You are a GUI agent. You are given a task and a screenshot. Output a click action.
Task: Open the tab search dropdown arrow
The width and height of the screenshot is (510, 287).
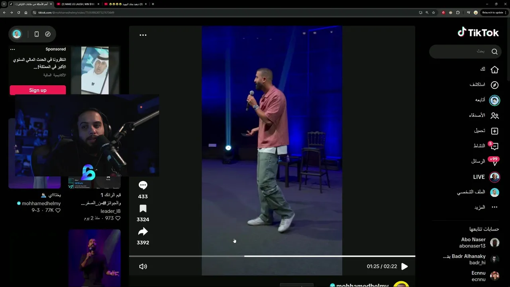click(x=4, y=4)
